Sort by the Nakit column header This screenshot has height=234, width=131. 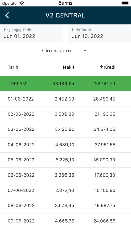click(69, 67)
